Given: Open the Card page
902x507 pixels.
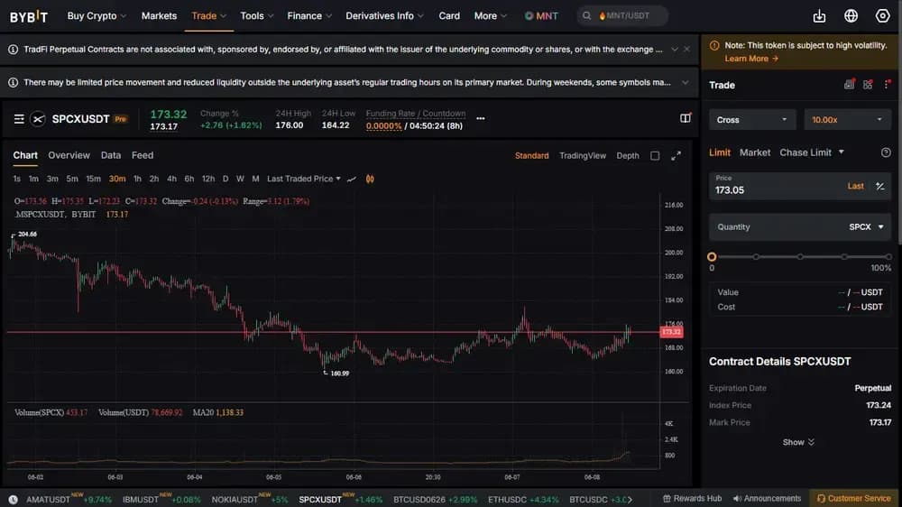Looking at the screenshot, I should 449,16.
